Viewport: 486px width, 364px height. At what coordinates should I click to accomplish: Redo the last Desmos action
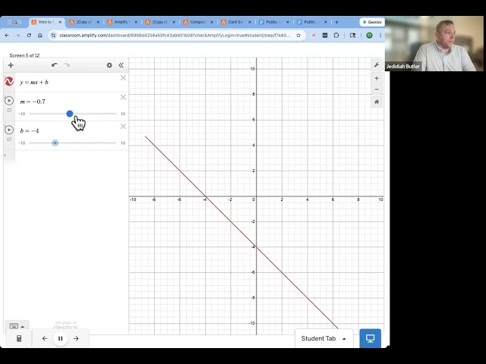(x=67, y=65)
